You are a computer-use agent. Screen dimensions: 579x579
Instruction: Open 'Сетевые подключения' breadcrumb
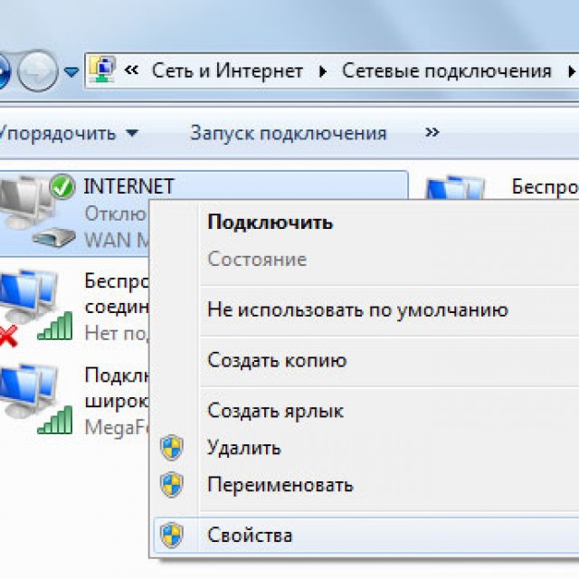point(447,71)
